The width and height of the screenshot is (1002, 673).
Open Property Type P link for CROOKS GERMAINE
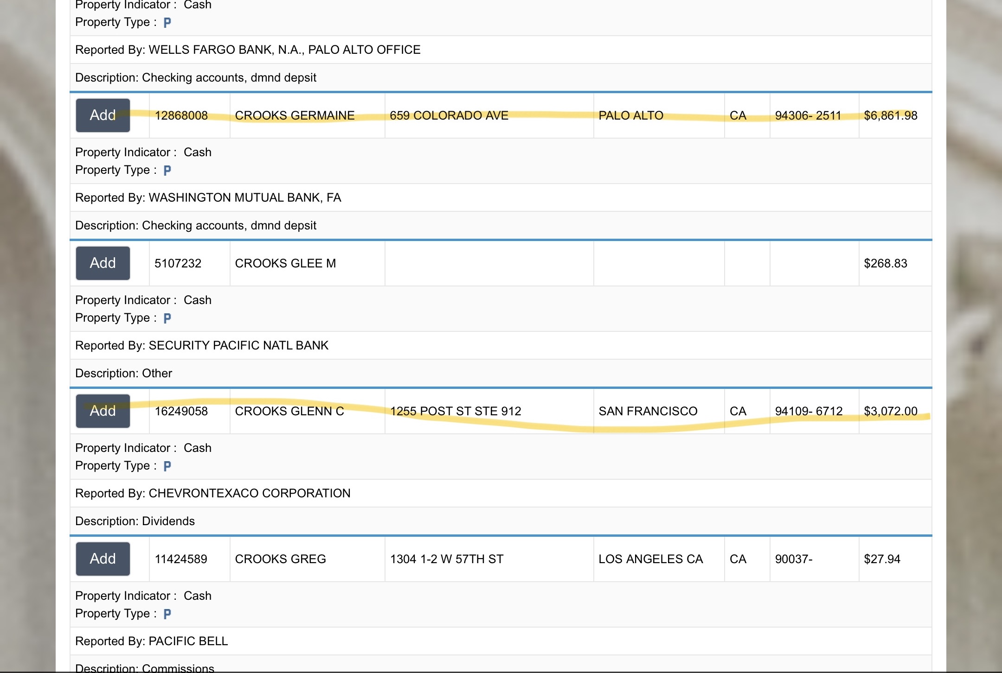click(x=167, y=171)
